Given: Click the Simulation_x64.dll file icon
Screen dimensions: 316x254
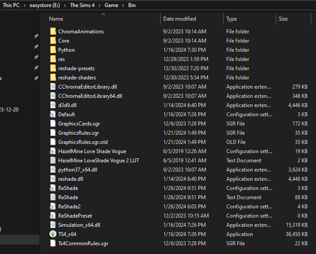Looking at the screenshot, I should [x=53, y=225].
